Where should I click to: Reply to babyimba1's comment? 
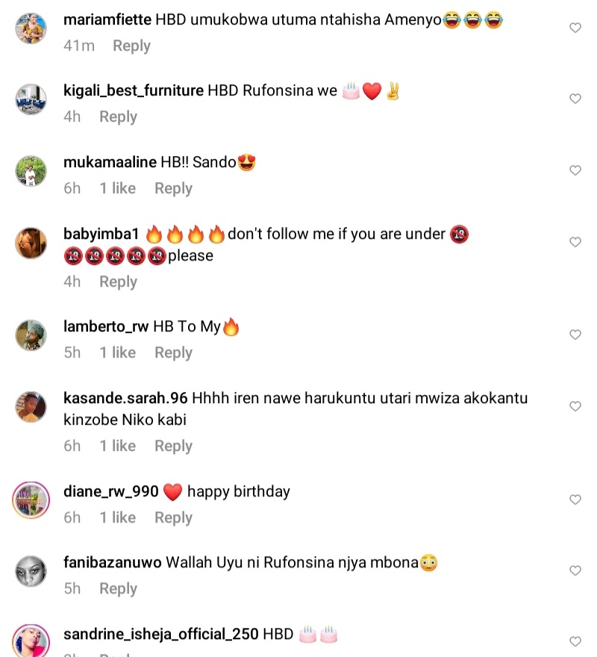point(118,281)
